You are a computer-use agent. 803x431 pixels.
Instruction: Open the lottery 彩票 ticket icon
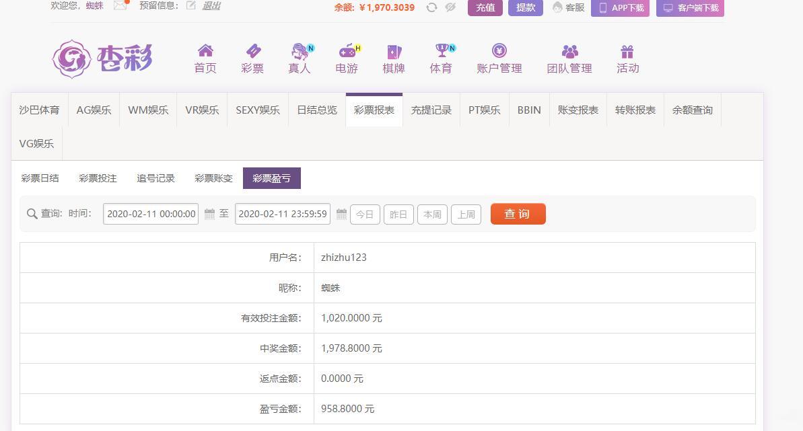(x=252, y=51)
